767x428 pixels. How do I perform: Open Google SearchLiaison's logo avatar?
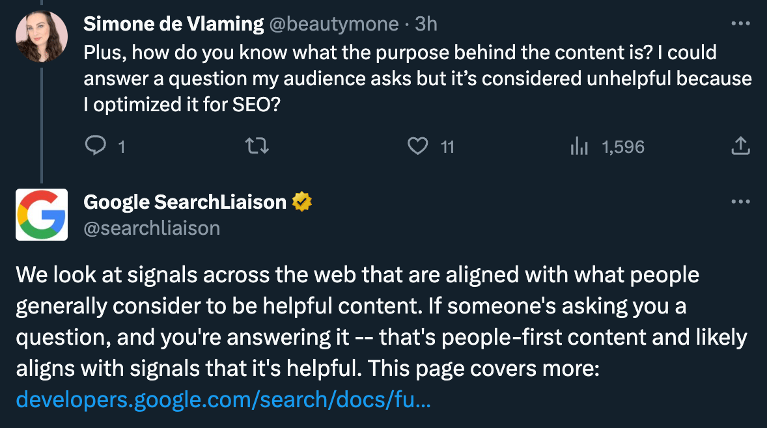coord(42,215)
